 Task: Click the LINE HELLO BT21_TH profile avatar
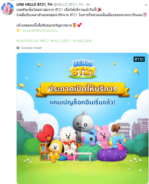click(7, 9)
